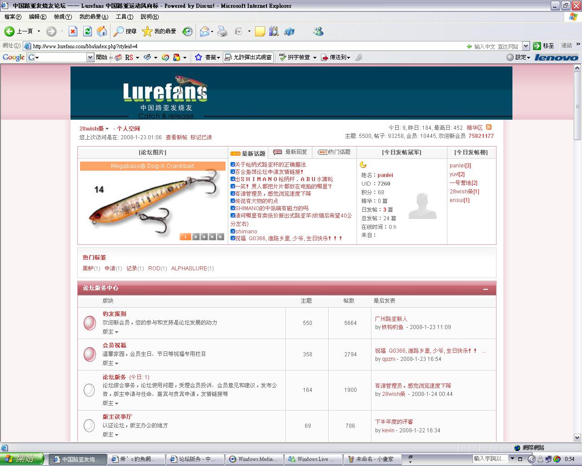Click the 标记已读 link
The height and width of the screenshot is (466, 582).
(x=201, y=137)
